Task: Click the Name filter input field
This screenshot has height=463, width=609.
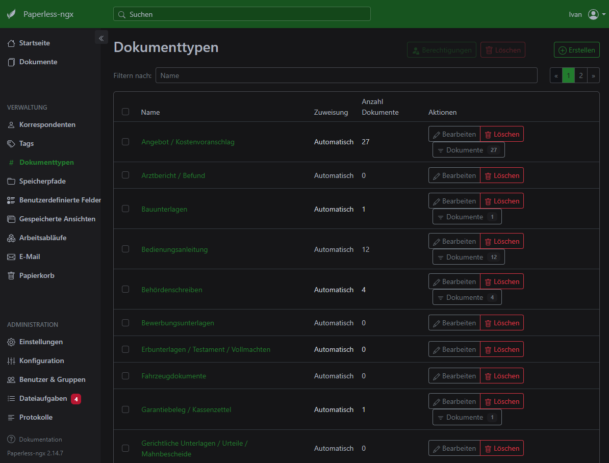Action: [346, 75]
